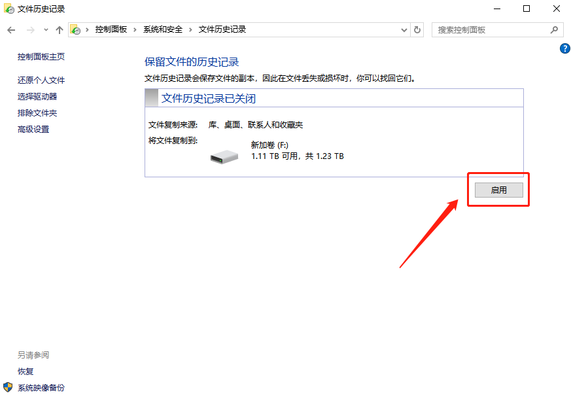
Task: Go back using the left arrow
Action: click(x=11, y=30)
